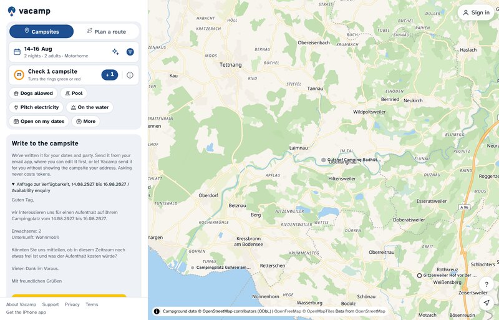This screenshot has height=320, width=499.
Task: Click the A 96 motorway shield
Action: [x=464, y=207]
